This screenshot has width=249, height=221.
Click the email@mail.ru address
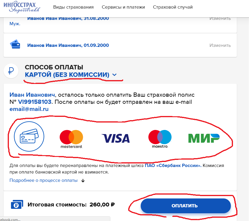coord(29,109)
